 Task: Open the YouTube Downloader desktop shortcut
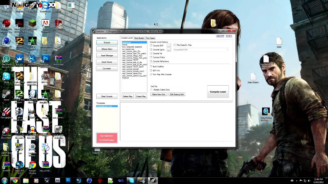click(6, 132)
